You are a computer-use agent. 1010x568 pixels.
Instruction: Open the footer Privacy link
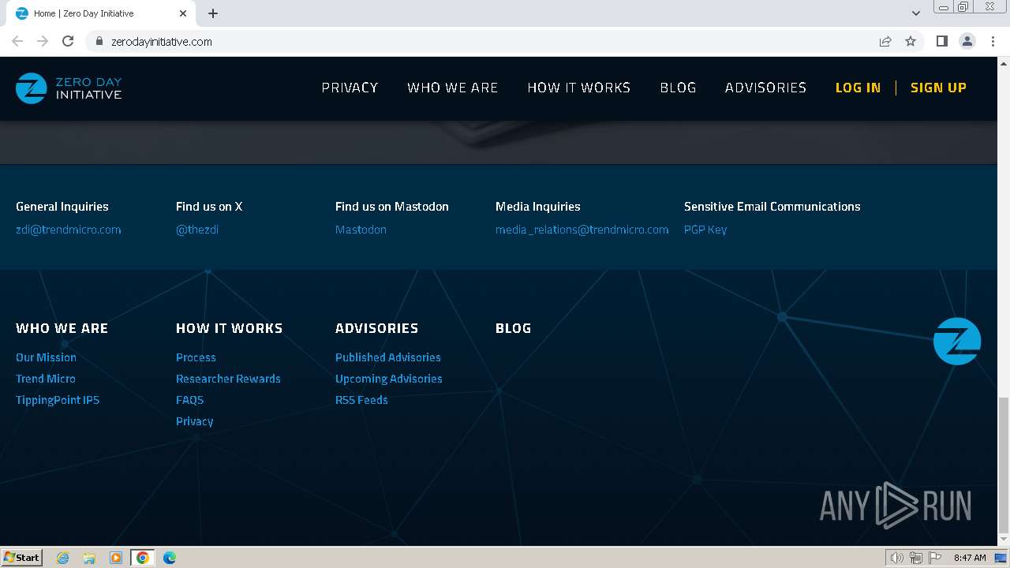point(195,421)
